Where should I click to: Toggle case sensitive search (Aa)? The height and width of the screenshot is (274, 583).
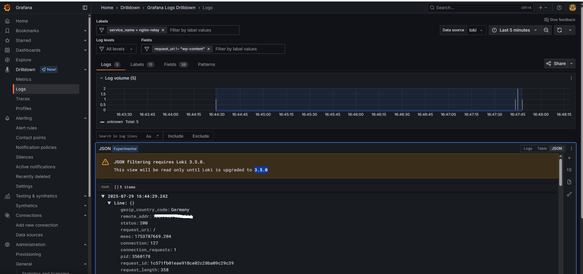(149, 136)
